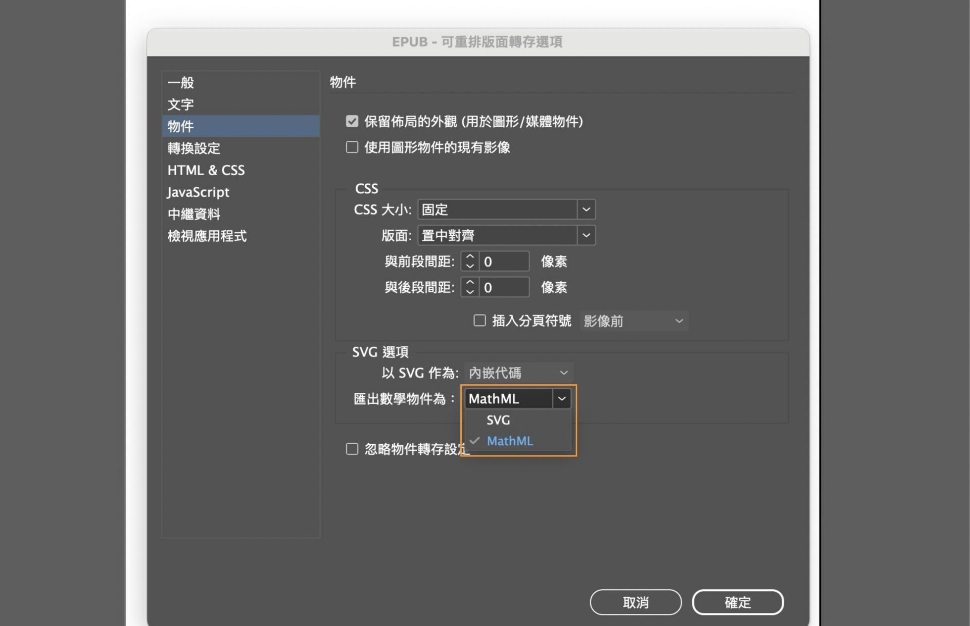Viewport: 970px width, 626px height.
Task: Enable 使用圖形物件的現有影像 checkbox
Action: pos(352,147)
